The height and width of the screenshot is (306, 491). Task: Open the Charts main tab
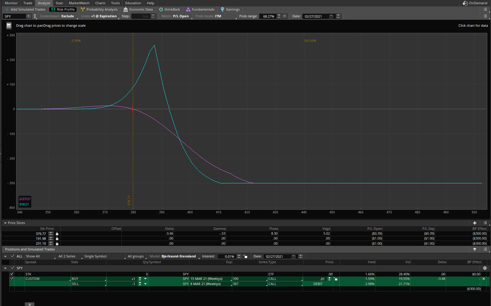tap(101, 3)
